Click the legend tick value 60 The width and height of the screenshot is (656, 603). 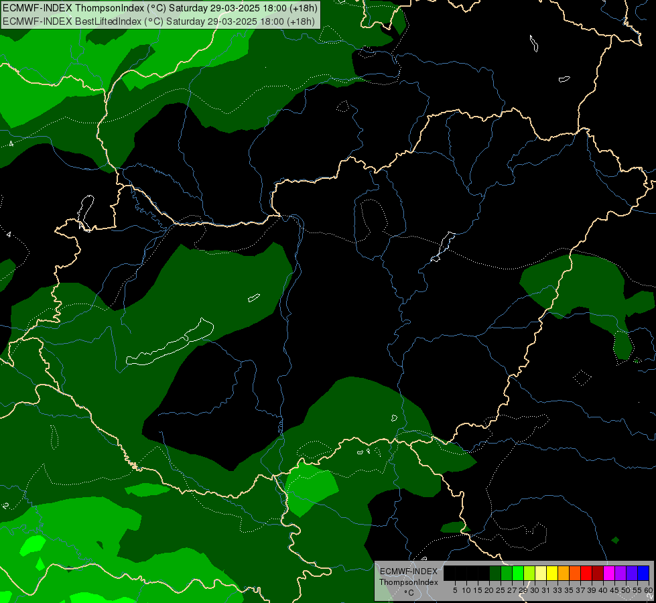coord(648,590)
